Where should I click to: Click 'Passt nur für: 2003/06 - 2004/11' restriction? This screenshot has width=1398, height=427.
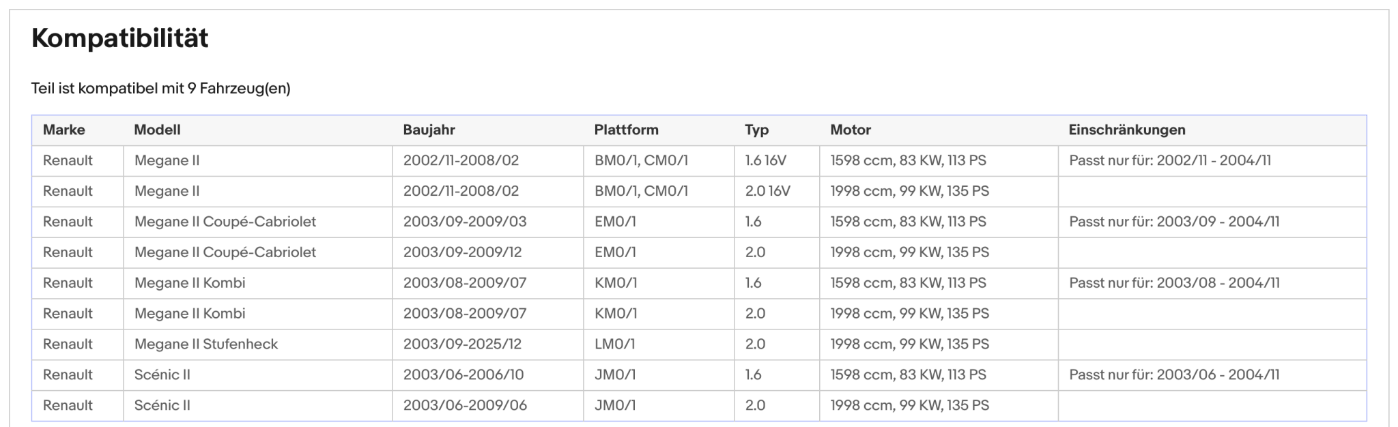[x=1174, y=374]
